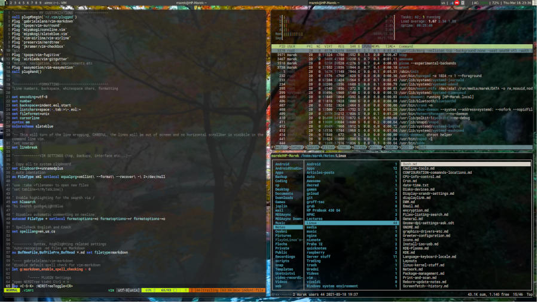This screenshot has height=303, width=538.
Task: Sort htop by the USER column header
Action: [291, 47]
